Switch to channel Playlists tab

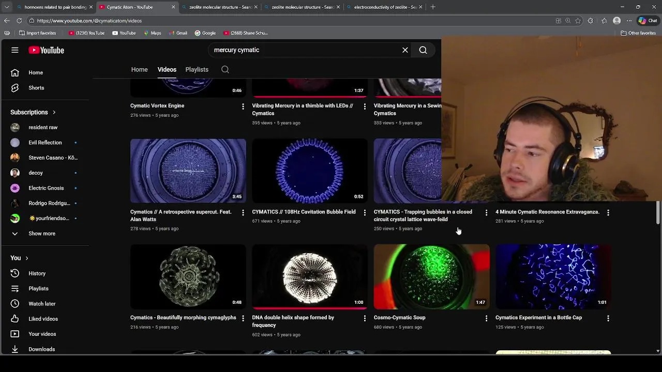(x=197, y=69)
